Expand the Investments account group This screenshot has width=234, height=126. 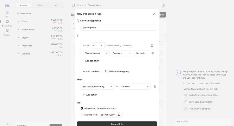pos(18,29)
